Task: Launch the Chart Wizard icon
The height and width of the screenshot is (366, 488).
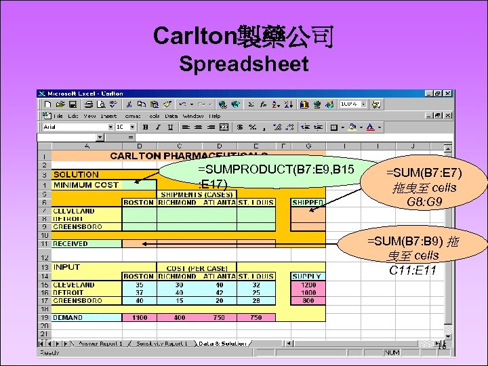Action: click(304, 104)
